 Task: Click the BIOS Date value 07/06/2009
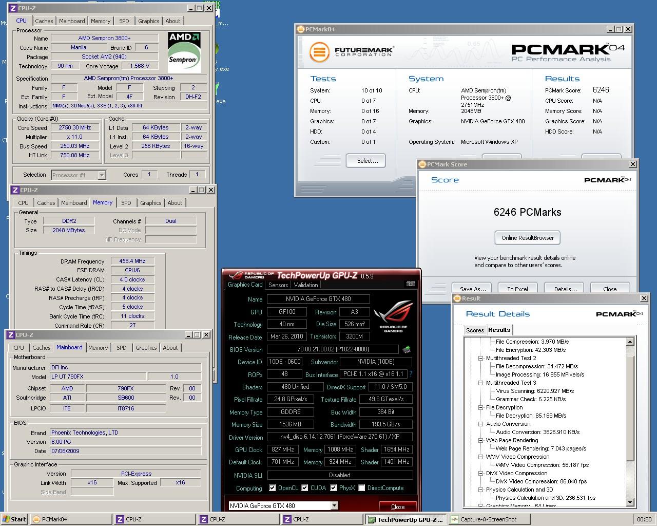(125, 451)
